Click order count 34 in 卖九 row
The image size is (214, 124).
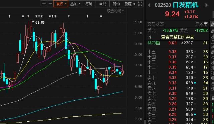205,83
